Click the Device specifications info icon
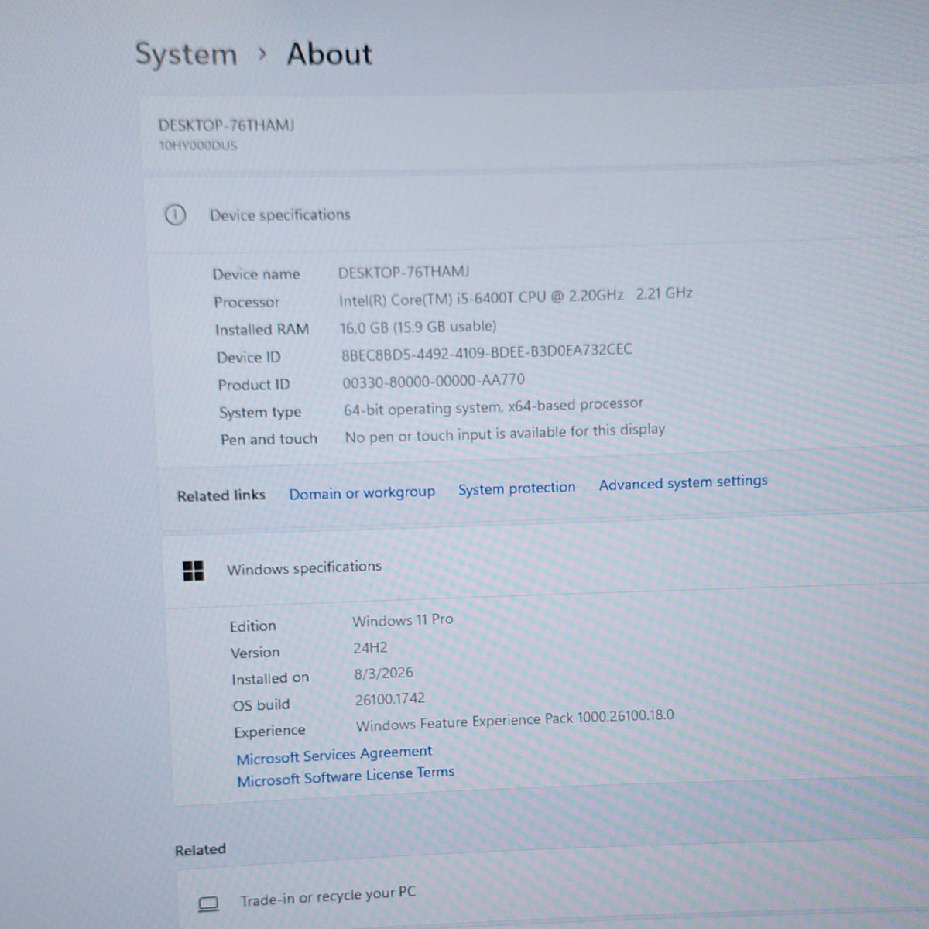929x929 pixels. [176, 215]
